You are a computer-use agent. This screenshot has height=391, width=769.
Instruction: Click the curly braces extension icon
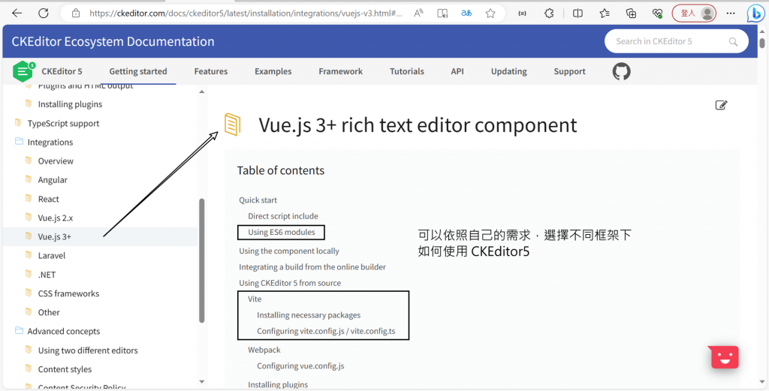[523, 14]
